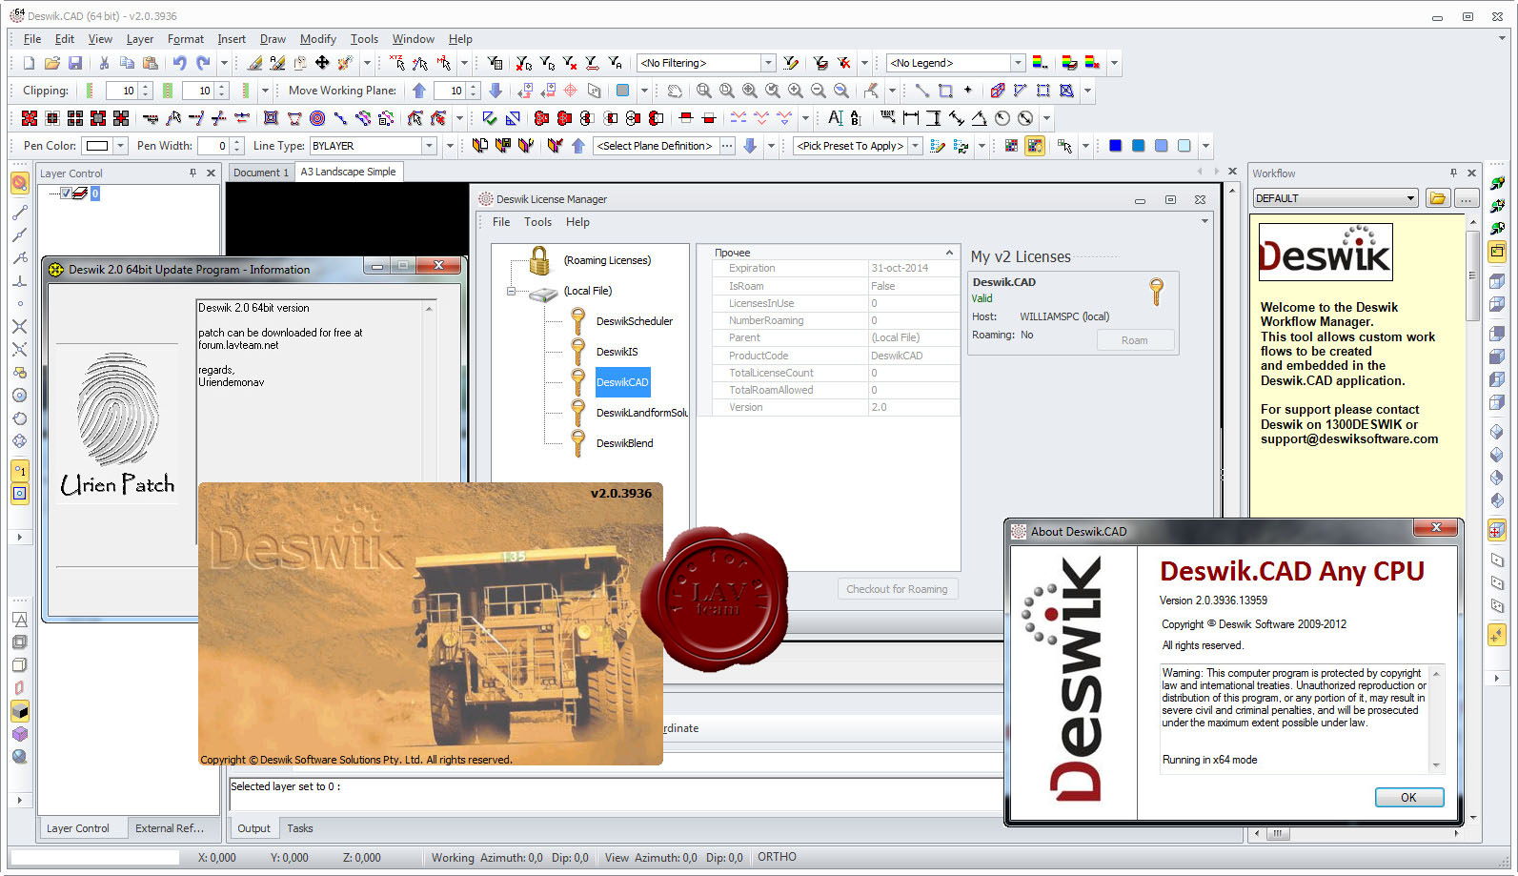Click the snap-to-line endpoint tool in left sidebar
Image resolution: width=1518 pixels, height=876 pixels.
point(19,212)
